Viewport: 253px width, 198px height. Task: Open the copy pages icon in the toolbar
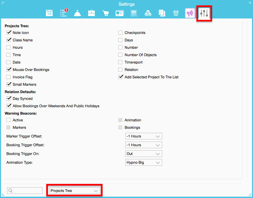coord(162,13)
